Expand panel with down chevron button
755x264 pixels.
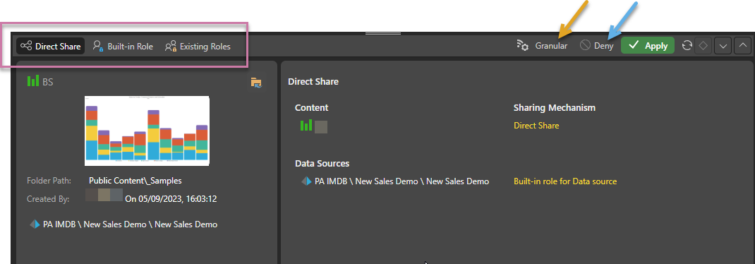point(723,46)
